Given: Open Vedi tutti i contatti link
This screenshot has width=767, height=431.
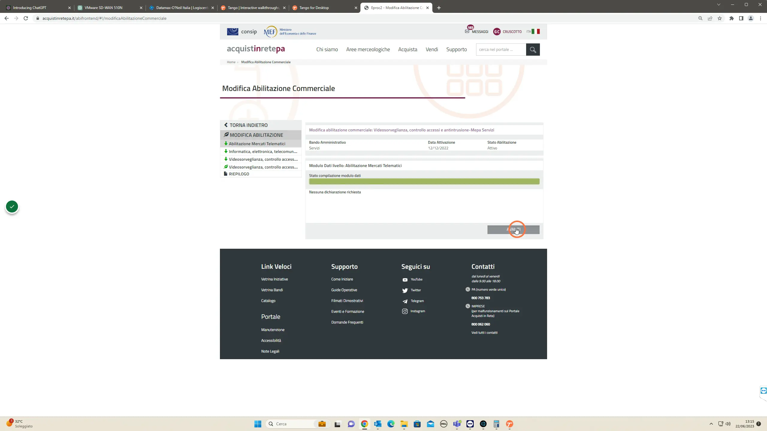Looking at the screenshot, I should pyautogui.click(x=484, y=333).
